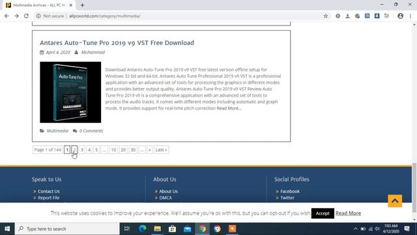Launch Microsoft Edge from the taskbar
Screen dimensions: 417x235
point(142,228)
